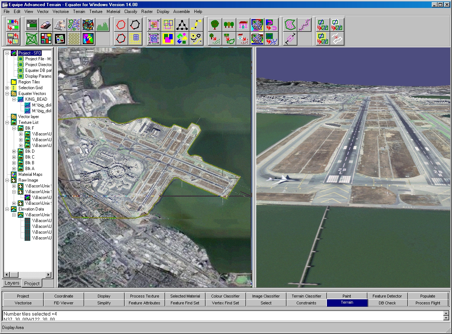Click the pink house building icon
The width and height of the screenshot is (452, 334).
pos(243,25)
